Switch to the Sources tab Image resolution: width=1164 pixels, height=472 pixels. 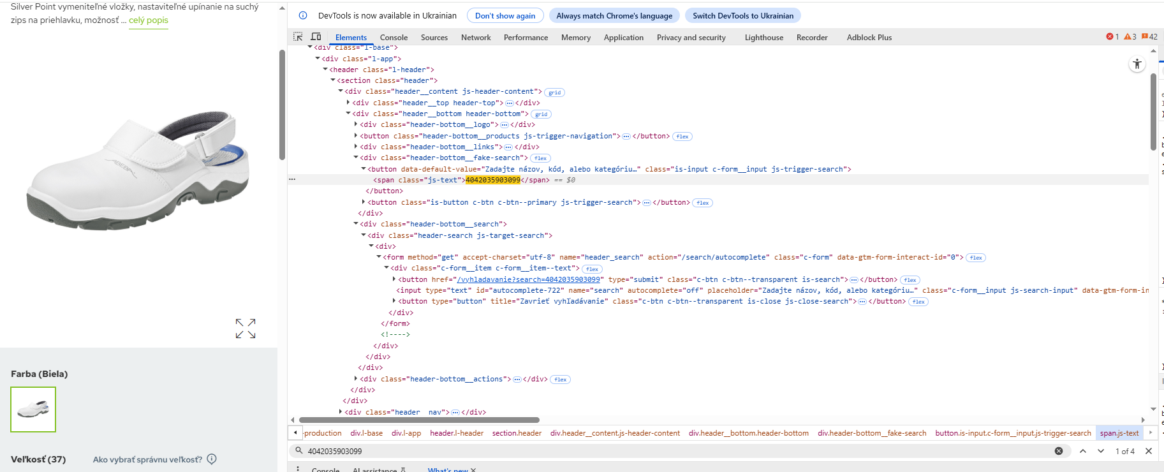click(434, 38)
